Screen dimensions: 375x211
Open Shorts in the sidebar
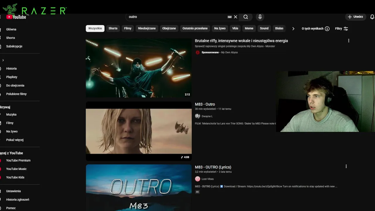pos(11,38)
